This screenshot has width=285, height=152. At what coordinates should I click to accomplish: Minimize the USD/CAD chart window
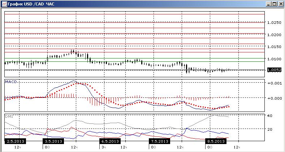coord(269,4)
